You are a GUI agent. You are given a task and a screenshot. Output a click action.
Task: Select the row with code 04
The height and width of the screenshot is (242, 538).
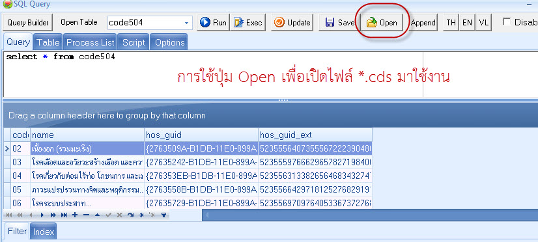tap(188, 176)
